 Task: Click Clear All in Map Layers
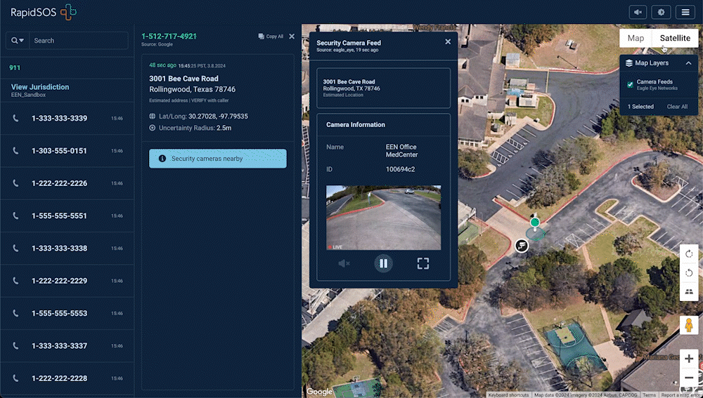tap(677, 107)
